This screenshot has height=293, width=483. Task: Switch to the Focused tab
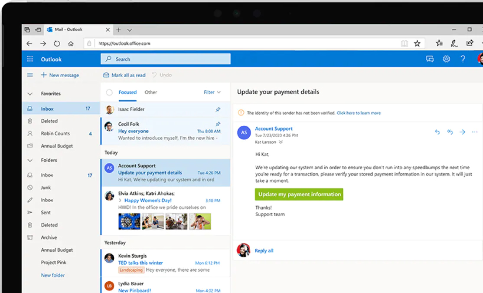click(127, 92)
